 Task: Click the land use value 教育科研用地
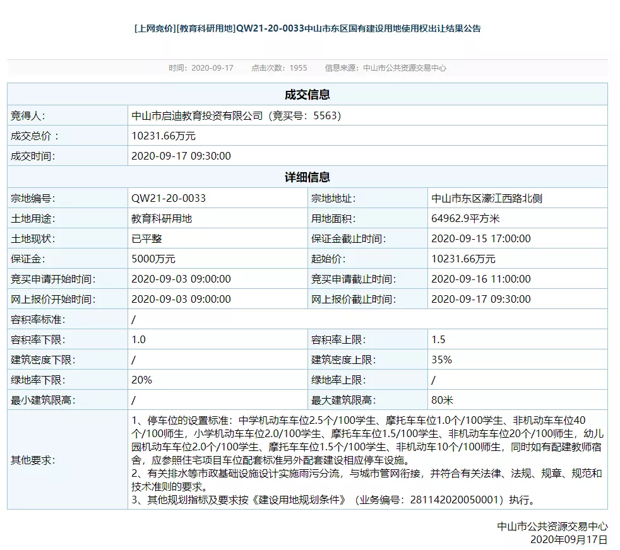(162, 218)
